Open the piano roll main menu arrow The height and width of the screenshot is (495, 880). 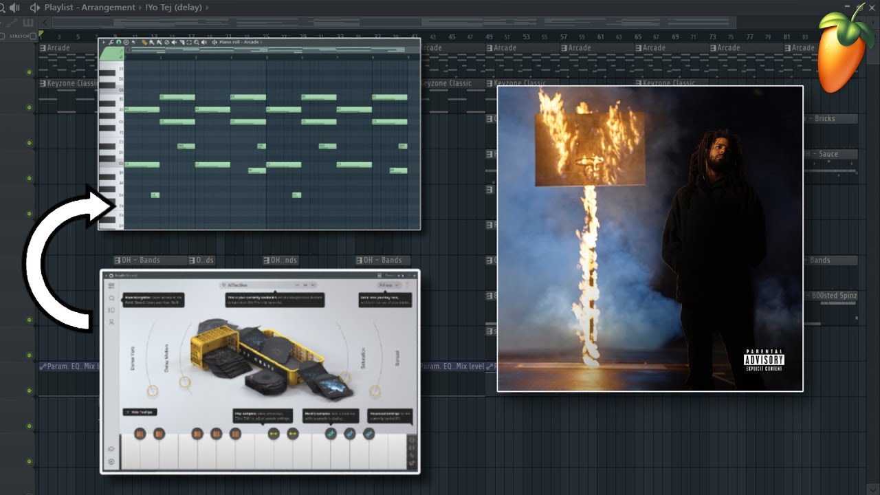(104, 43)
